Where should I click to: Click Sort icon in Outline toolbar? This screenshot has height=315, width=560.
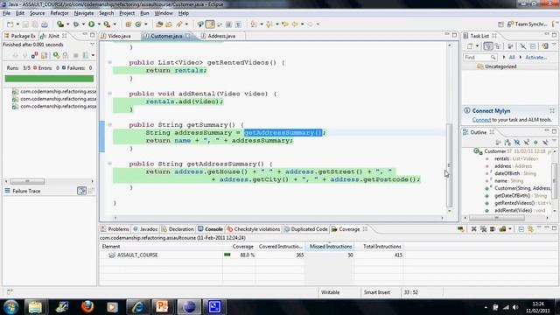[507, 142]
